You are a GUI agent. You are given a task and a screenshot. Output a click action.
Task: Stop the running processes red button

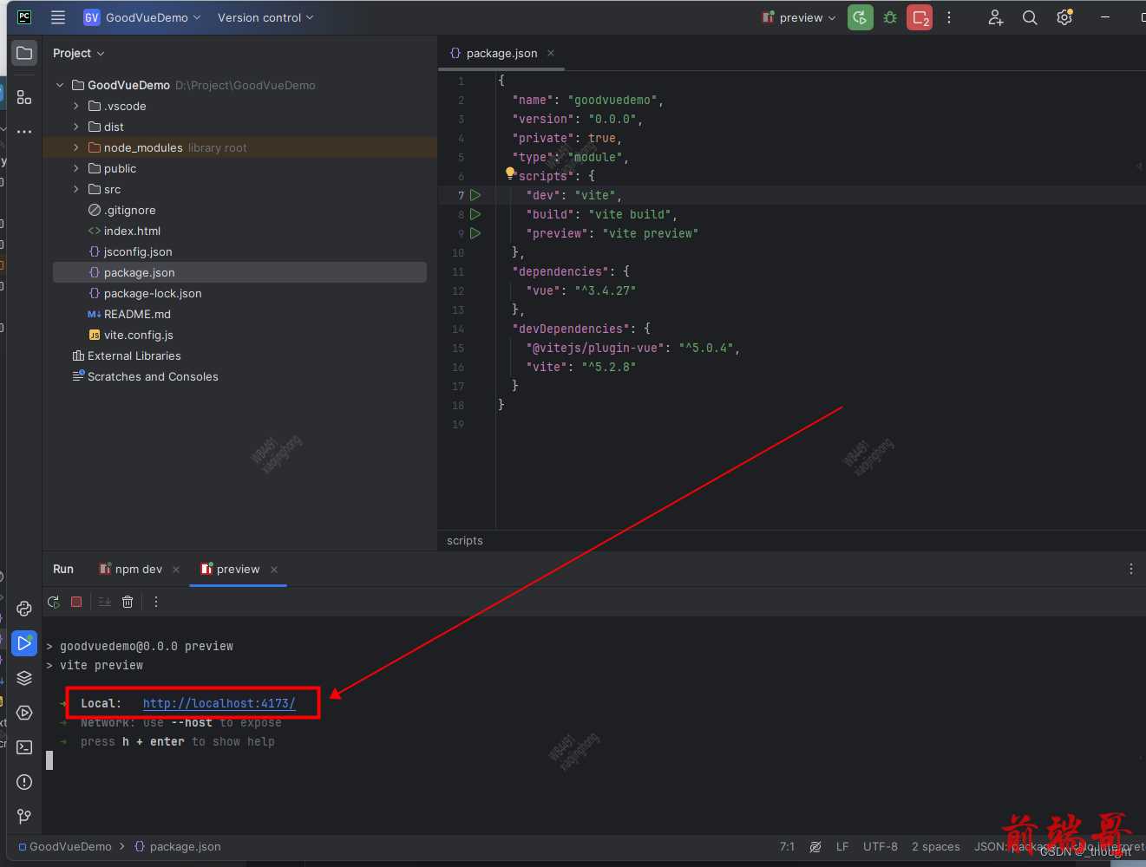click(x=920, y=17)
